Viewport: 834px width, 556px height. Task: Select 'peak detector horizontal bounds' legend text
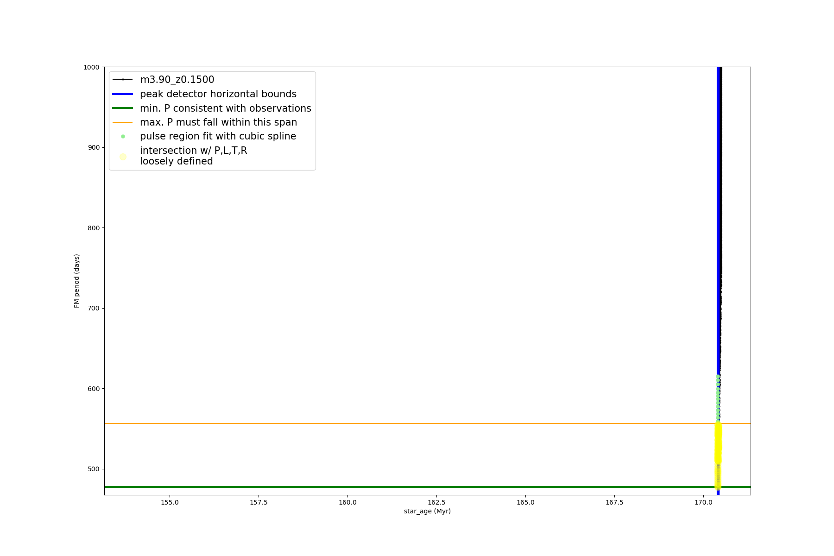tap(218, 94)
